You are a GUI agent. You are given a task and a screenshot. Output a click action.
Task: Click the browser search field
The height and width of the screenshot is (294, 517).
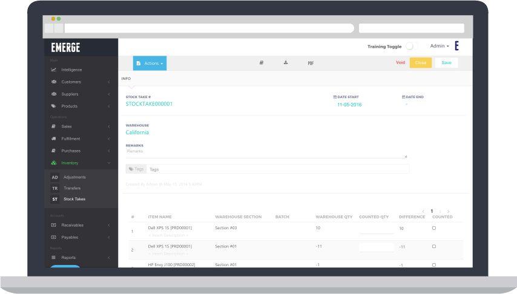[x=412, y=28]
